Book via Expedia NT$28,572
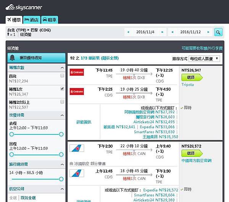 [161, 190]
